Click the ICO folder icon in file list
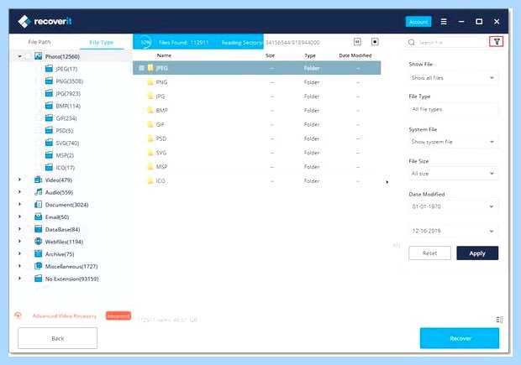The height and width of the screenshot is (365, 521). [150, 181]
